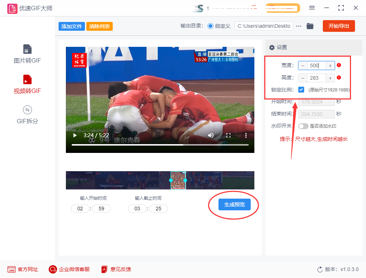
Task: Open the 官方网址 link
Action: [x=23, y=269]
